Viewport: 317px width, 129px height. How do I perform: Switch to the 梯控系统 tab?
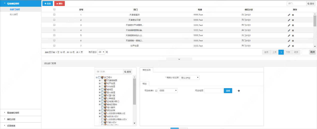(x=146, y=70)
